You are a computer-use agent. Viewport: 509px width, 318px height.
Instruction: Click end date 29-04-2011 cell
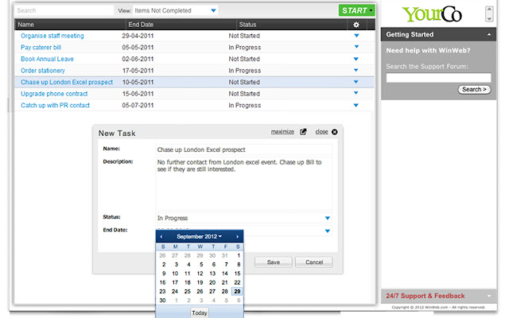tap(138, 36)
